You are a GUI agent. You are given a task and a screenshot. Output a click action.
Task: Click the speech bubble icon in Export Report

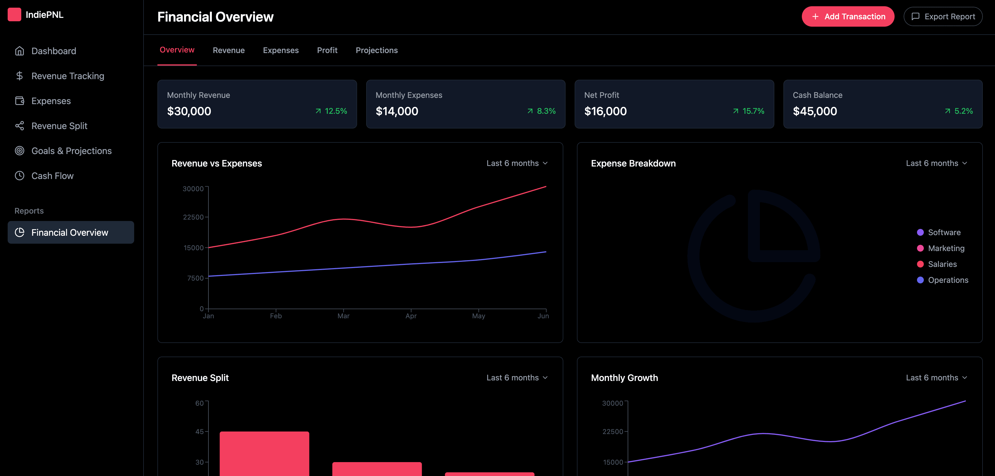pyautogui.click(x=915, y=17)
